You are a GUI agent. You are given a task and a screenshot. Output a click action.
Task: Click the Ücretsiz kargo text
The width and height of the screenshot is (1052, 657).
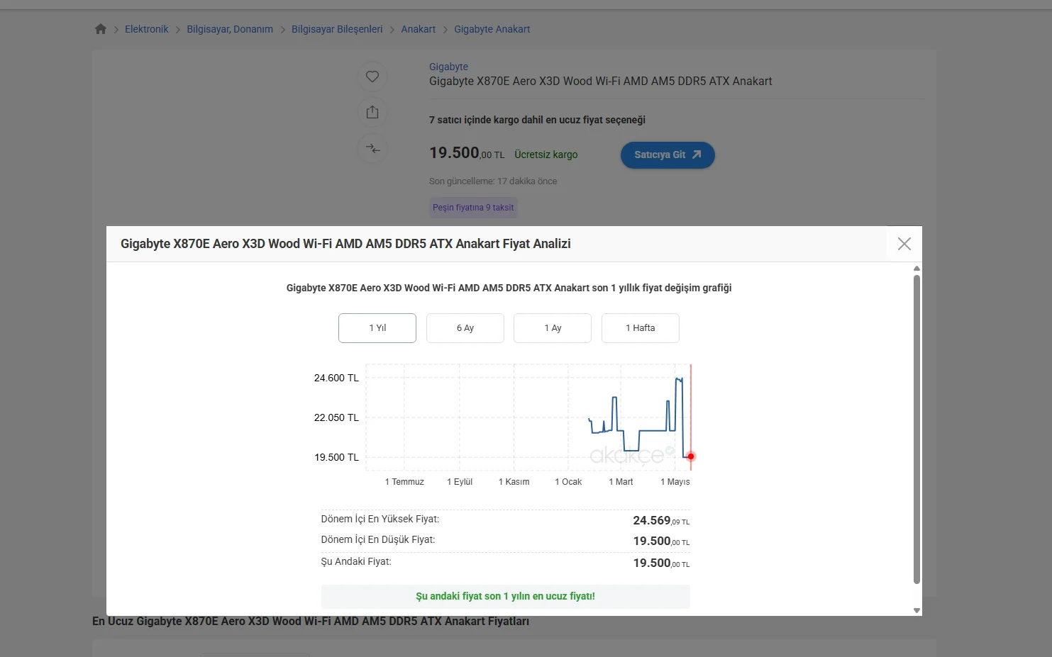[x=546, y=155]
